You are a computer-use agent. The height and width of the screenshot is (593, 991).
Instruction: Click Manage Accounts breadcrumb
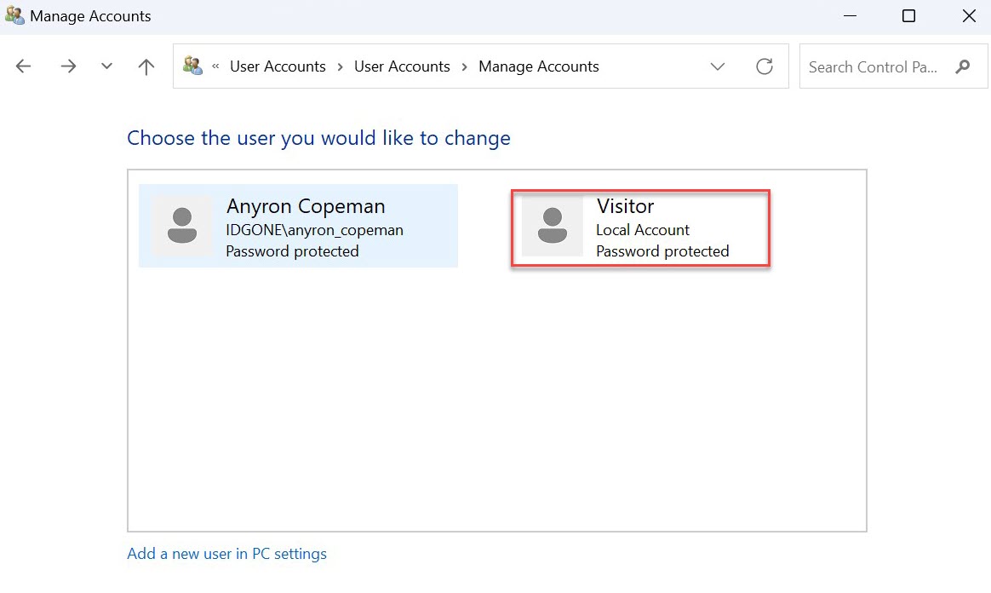click(538, 66)
